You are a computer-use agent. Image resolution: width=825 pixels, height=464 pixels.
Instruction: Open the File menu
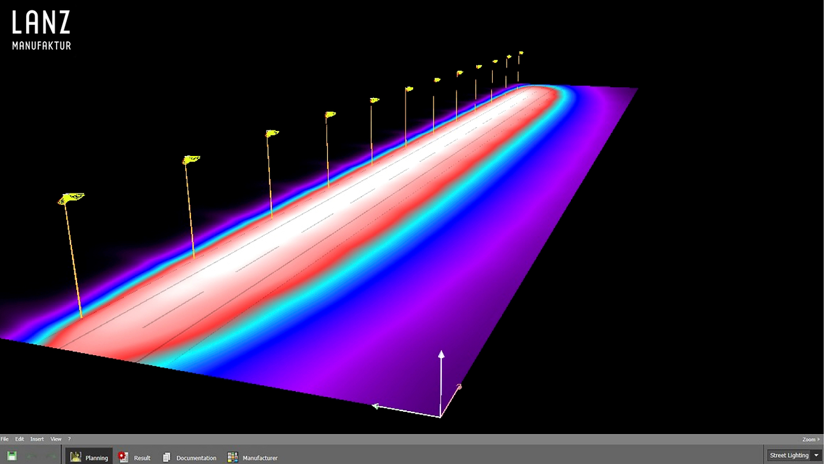tap(4, 439)
